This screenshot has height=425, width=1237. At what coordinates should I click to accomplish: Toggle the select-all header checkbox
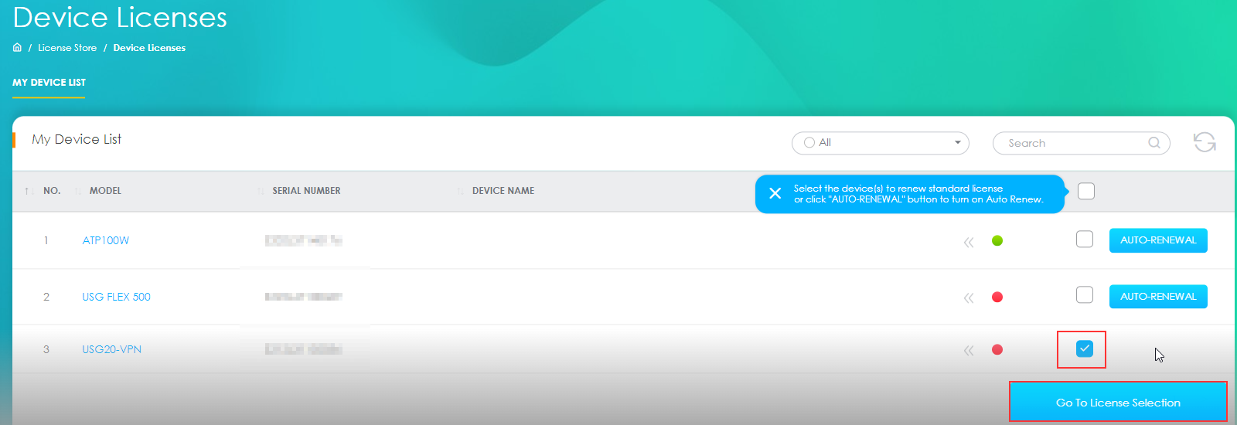[1085, 191]
